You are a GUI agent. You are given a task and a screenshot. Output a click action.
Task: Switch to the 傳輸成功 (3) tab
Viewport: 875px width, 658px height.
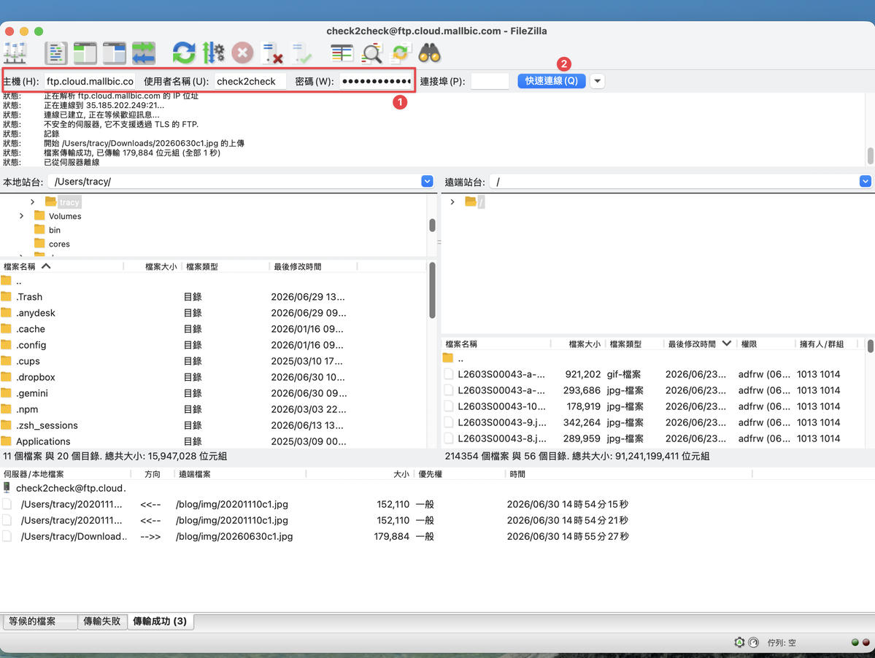tap(160, 622)
